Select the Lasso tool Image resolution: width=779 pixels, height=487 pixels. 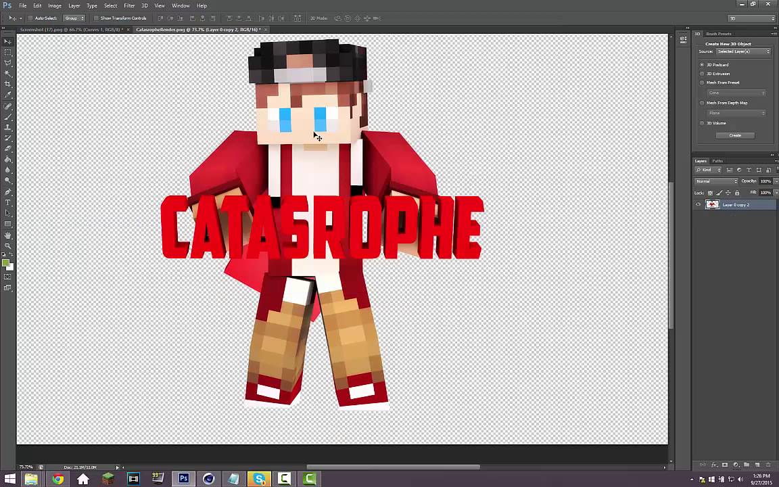(x=8, y=63)
